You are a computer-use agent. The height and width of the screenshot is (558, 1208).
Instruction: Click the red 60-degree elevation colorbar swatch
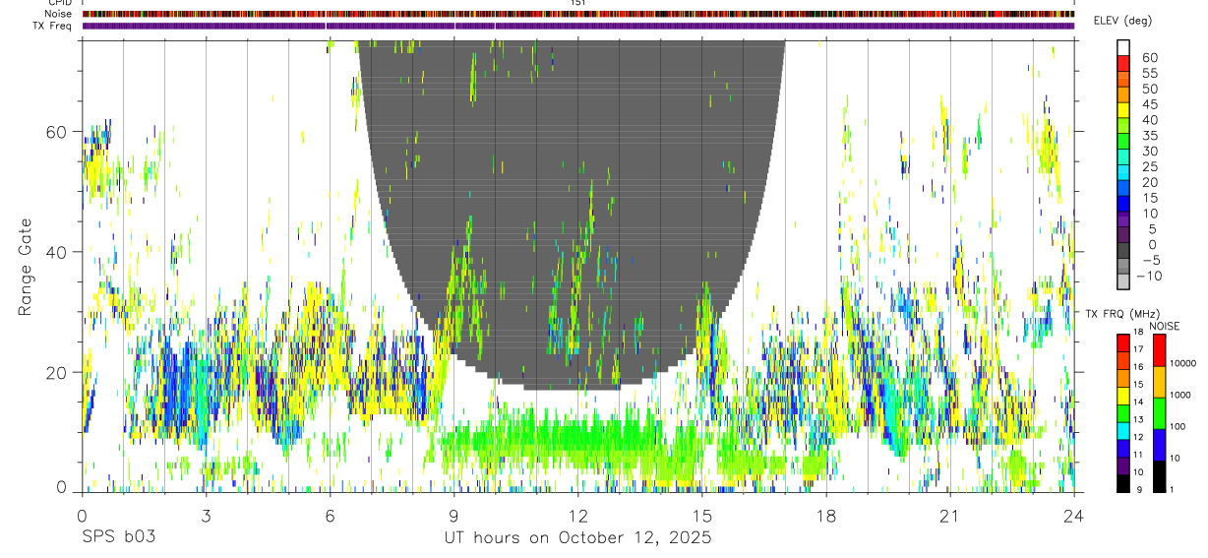click(x=1124, y=64)
